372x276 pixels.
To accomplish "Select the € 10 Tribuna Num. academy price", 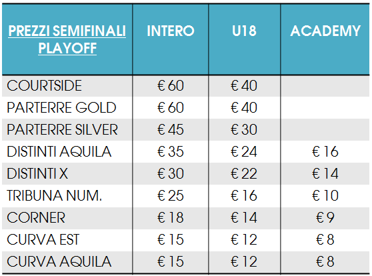I will [325, 196].
